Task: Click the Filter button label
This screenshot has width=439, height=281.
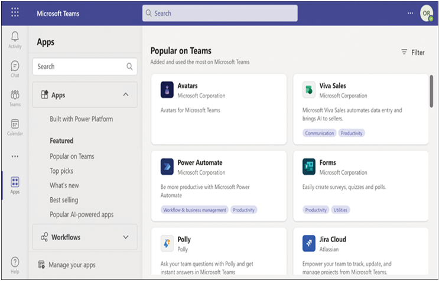Action: pos(418,53)
